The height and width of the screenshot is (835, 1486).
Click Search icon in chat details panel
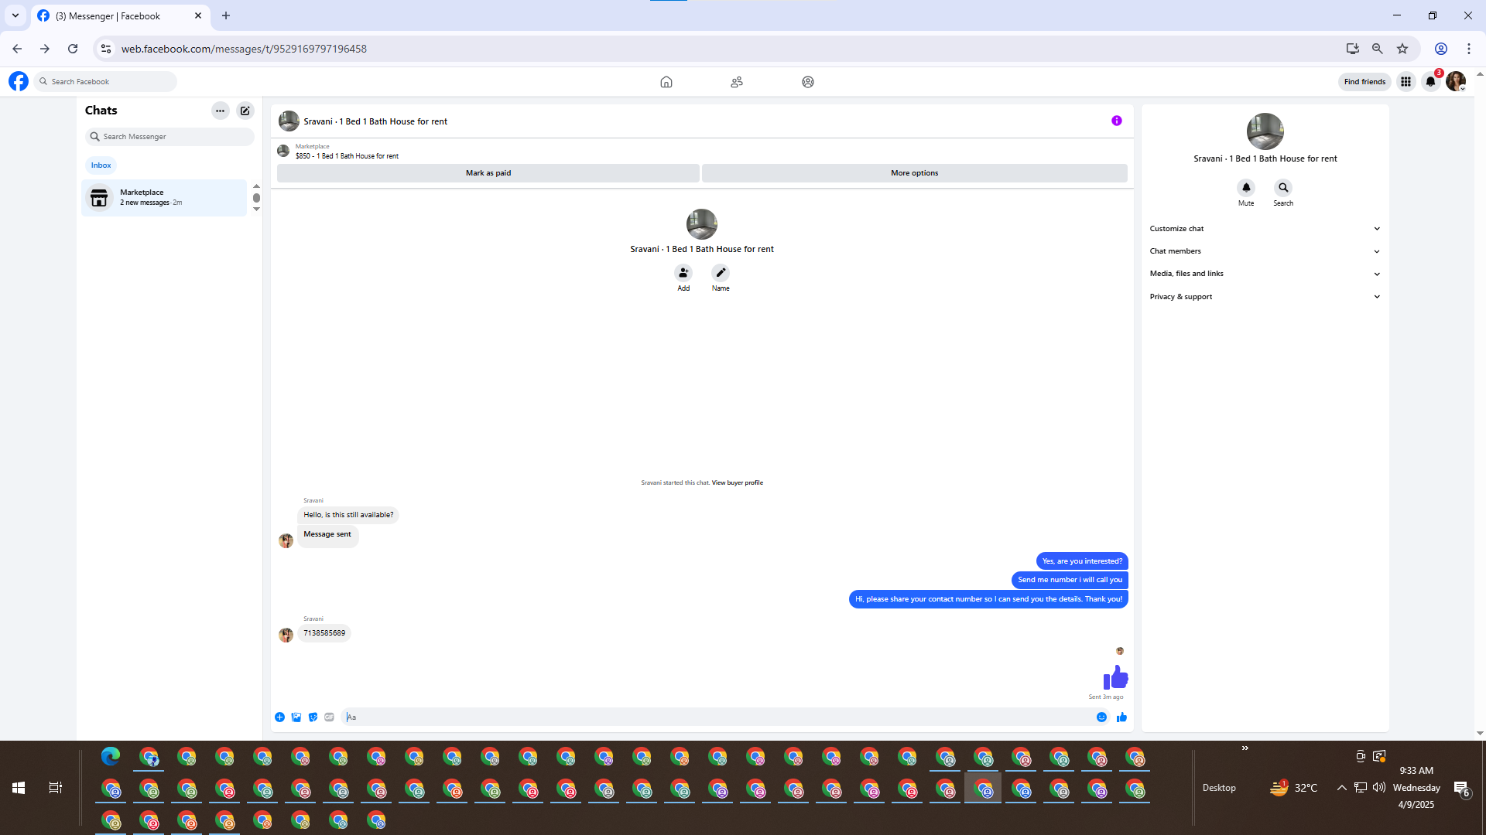point(1282,188)
